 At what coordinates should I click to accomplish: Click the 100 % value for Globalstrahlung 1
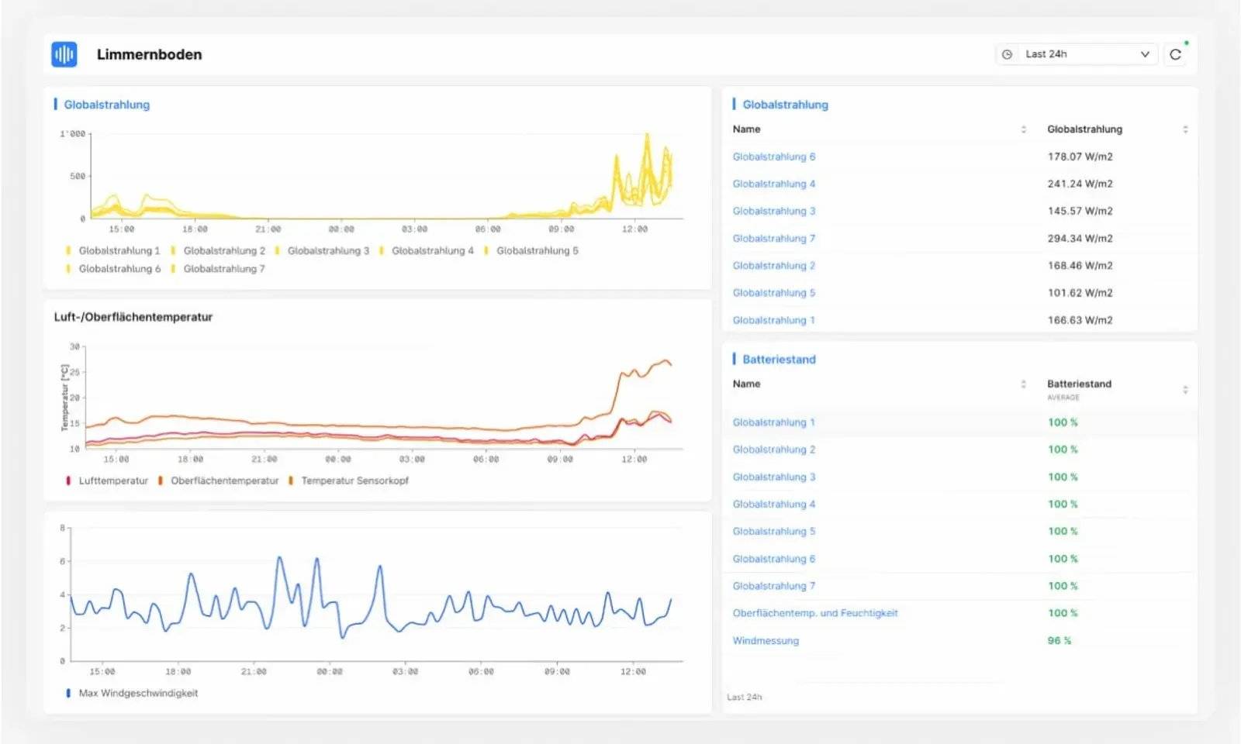(x=1063, y=422)
